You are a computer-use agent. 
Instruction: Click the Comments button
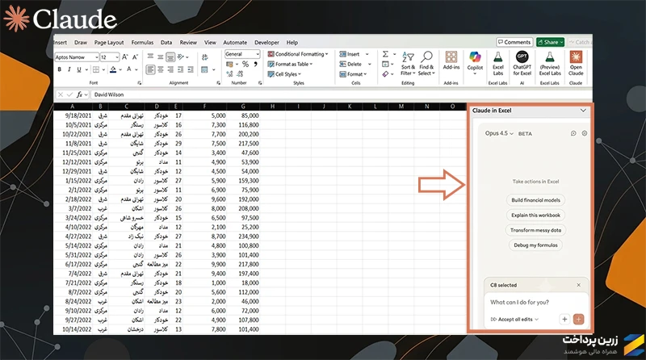click(x=514, y=42)
